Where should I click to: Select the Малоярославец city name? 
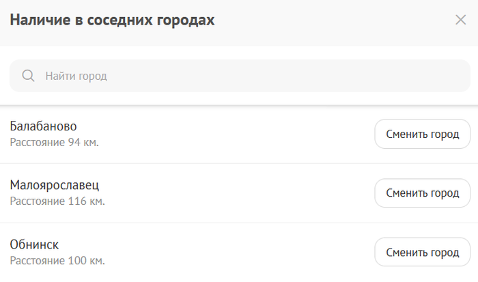(55, 186)
